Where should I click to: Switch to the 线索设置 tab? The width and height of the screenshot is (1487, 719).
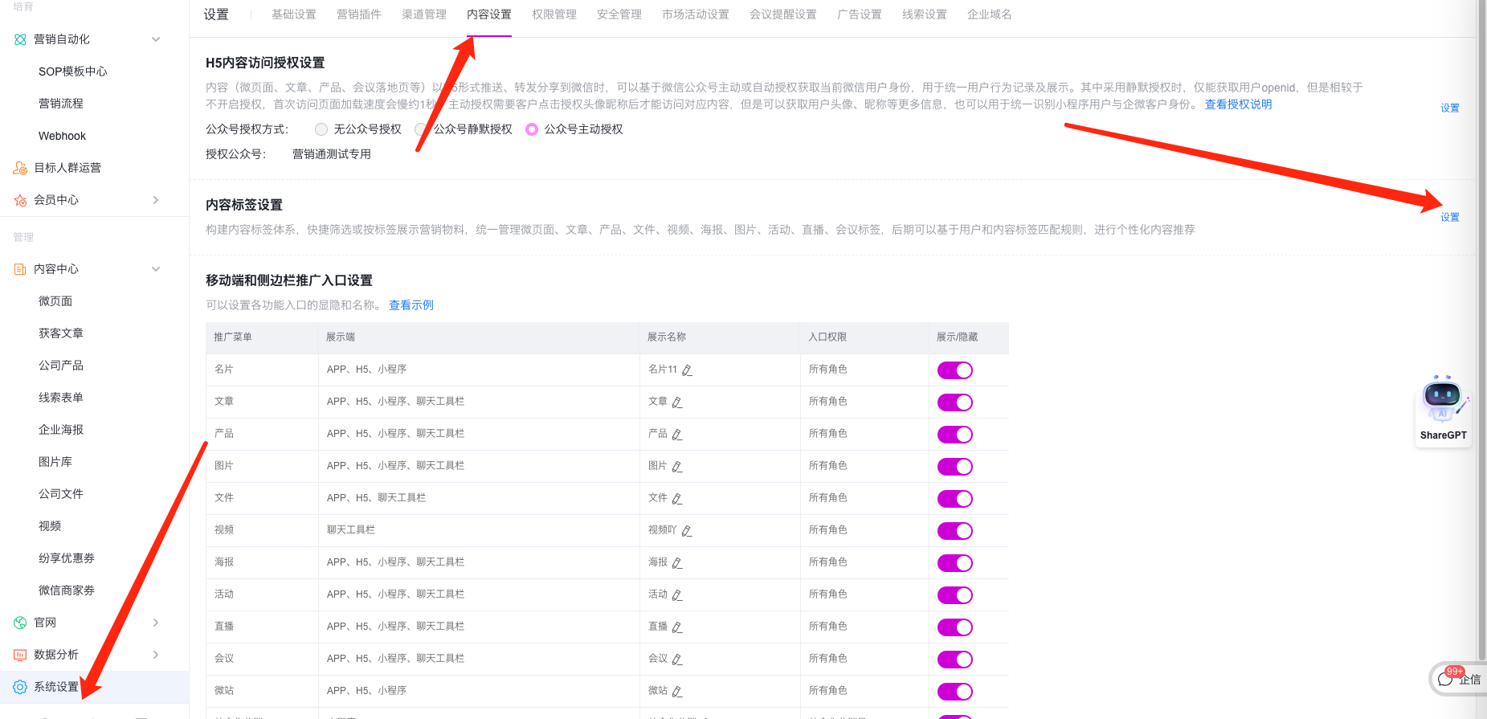925,14
